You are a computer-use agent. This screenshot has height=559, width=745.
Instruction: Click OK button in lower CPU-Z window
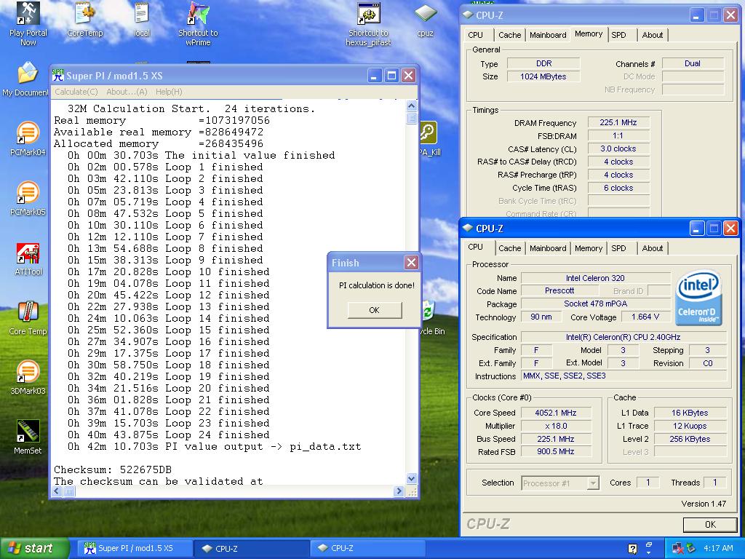pos(710,524)
